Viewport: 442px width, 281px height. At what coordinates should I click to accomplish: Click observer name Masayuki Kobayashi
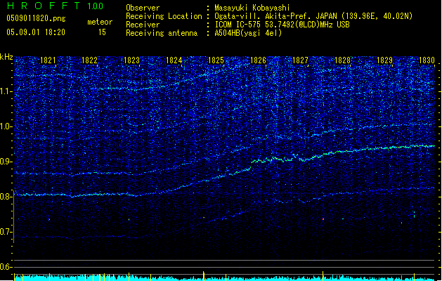pos(252,8)
